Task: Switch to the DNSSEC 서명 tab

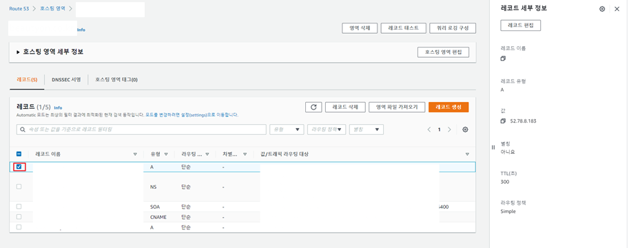Action: click(x=66, y=79)
